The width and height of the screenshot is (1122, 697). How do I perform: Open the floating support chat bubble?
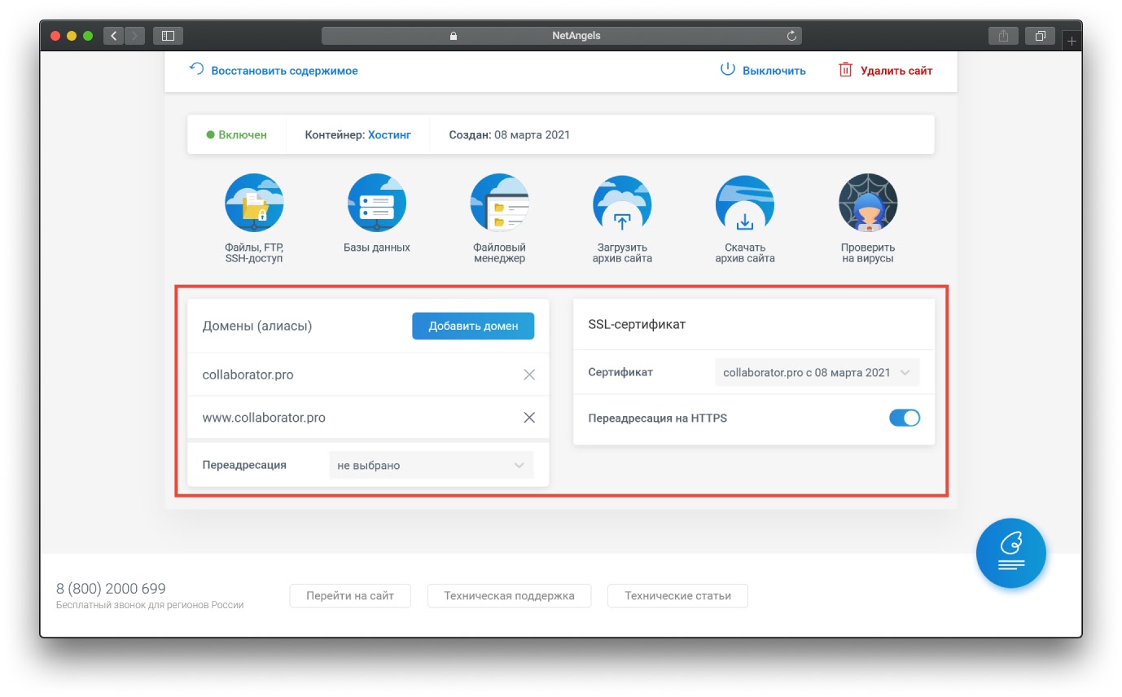1011,553
